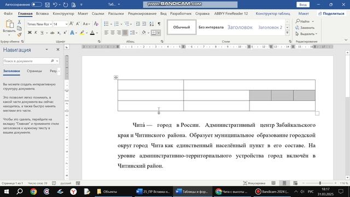Open Chrome from the taskbar
350x197 pixels.
[x=33, y=192]
